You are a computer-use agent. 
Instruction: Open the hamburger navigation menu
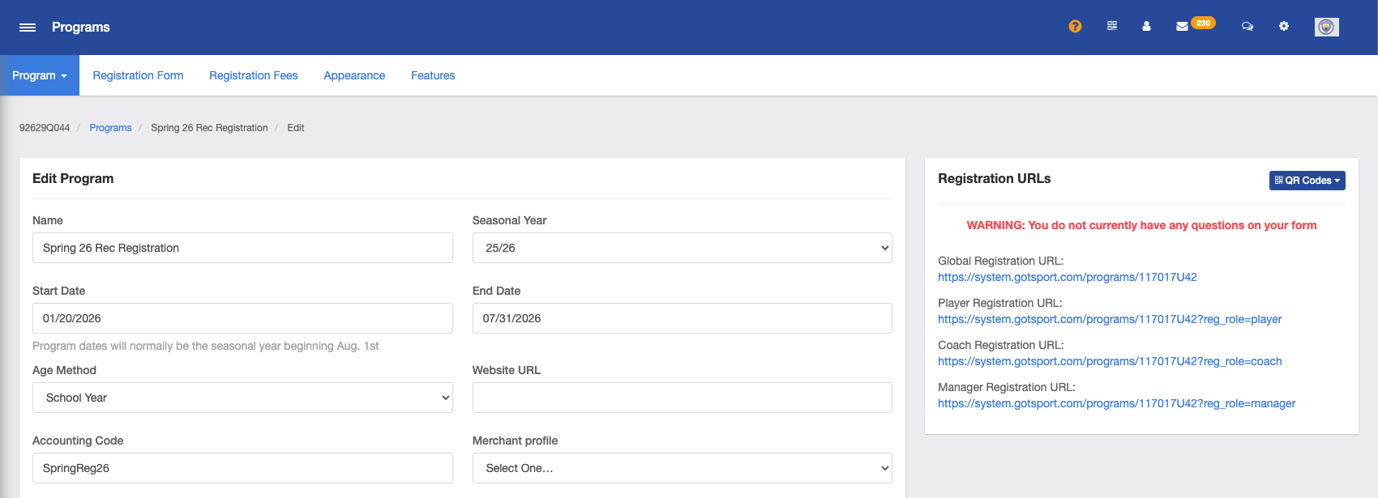point(28,28)
